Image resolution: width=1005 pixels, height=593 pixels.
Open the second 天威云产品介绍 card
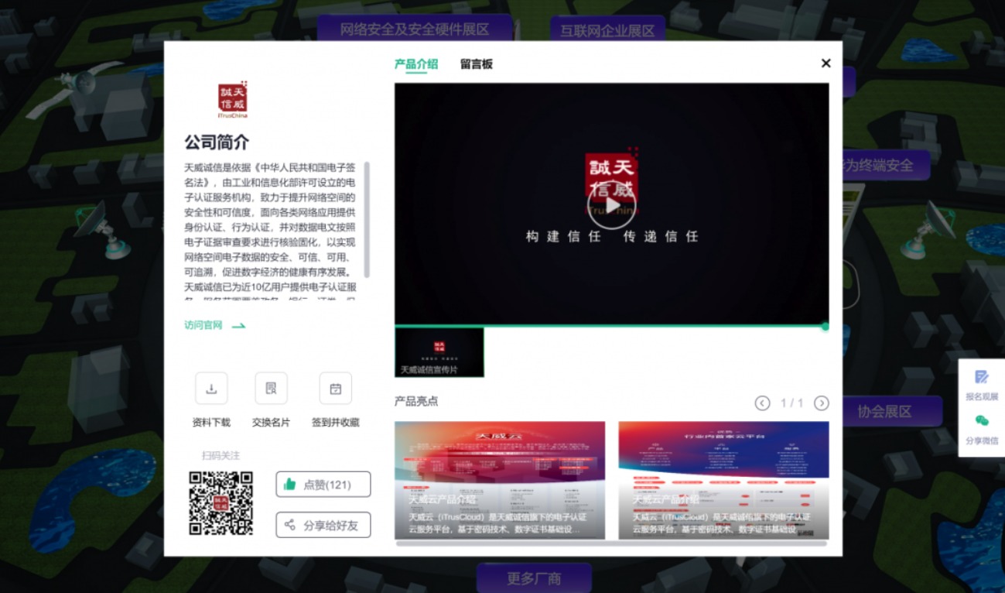(723, 480)
